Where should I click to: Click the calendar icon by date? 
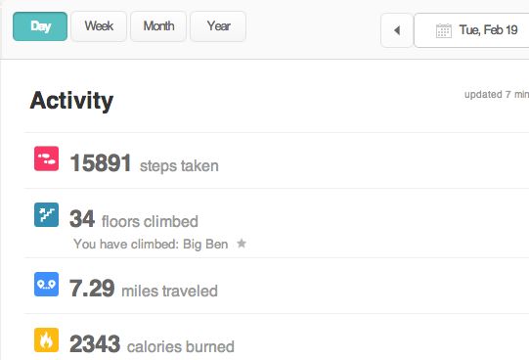click(x=444, y=30)
